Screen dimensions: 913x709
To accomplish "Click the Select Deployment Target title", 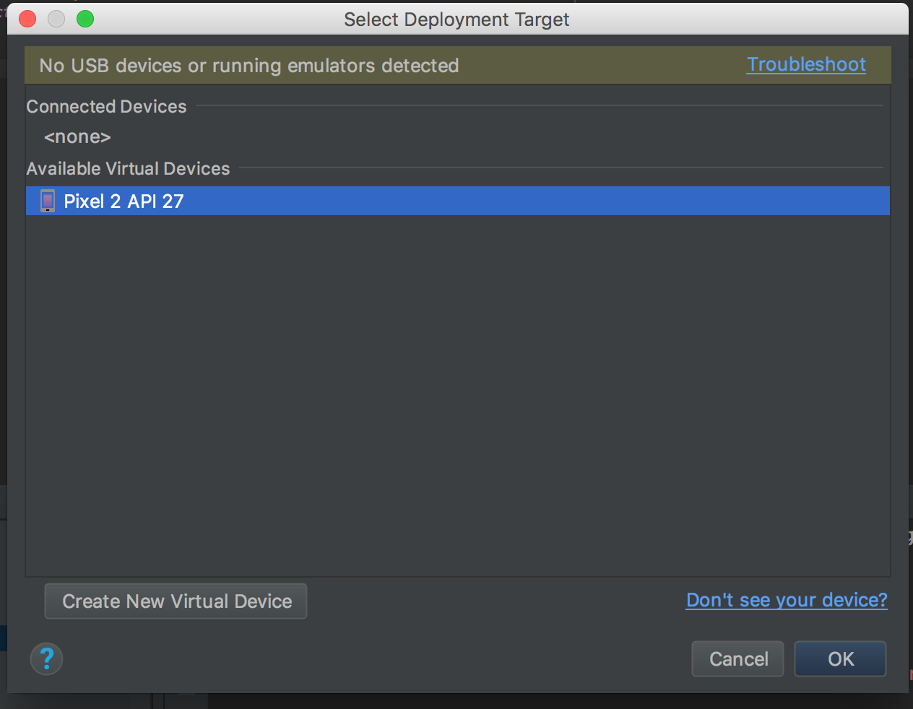I will coord(456,19).
